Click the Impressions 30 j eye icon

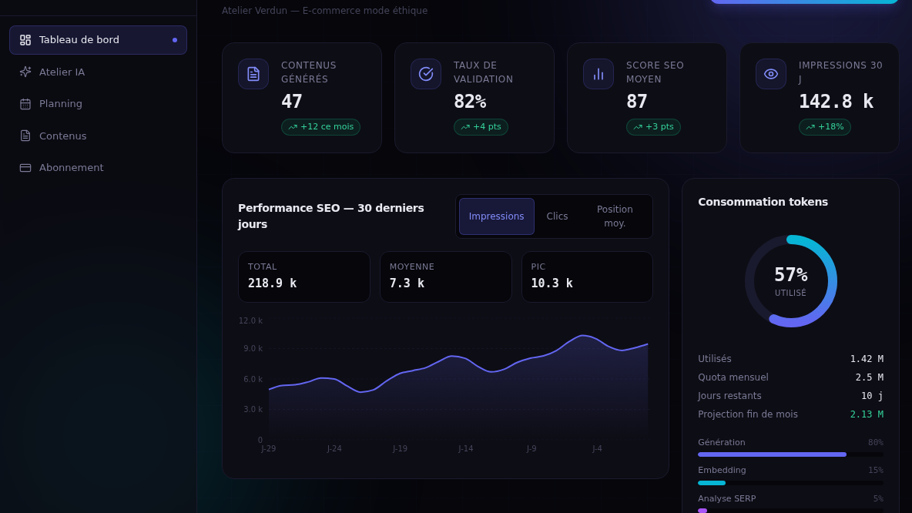[771, 74]
